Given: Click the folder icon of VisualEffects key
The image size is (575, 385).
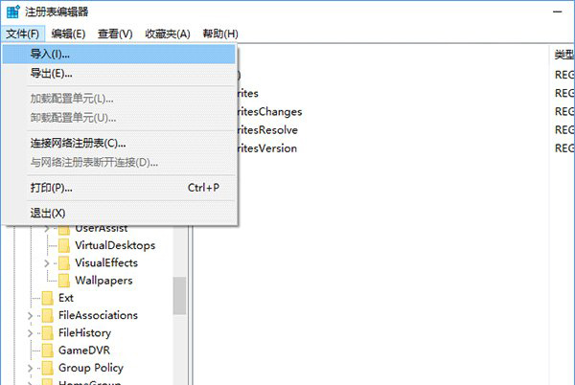Looking at the screenshot, I should (64, 262).
